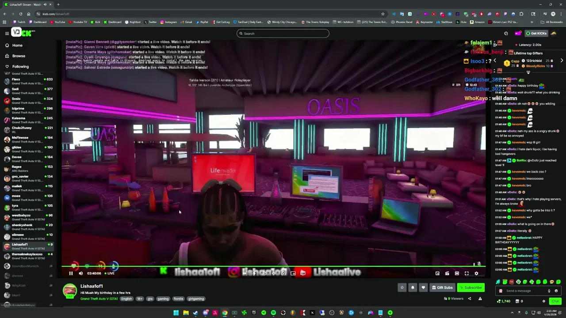Jump to LIVE in the player

pyautogui.click(x=109, y=273)
